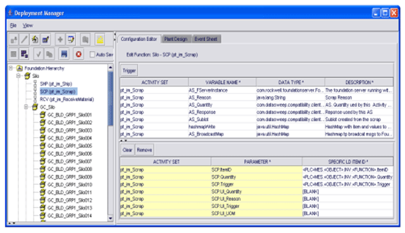This screenshot has width=405, height=233.
Task: Click the blue floppy disk save icon
Action: coord(64,54)
